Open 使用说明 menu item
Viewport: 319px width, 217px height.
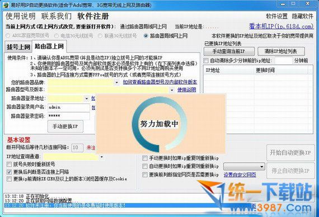click(21, 16)
